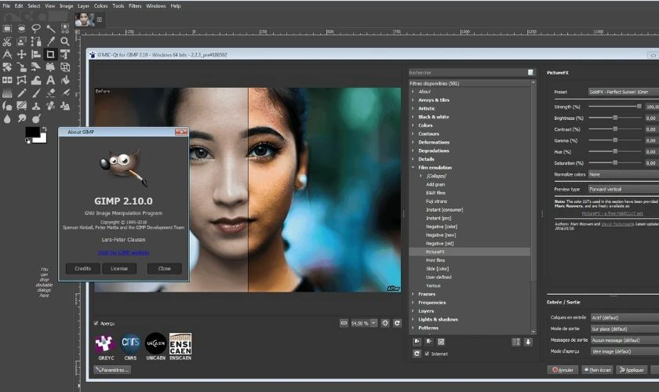Open the Filters menu
This screenshot has height=392, width=659.
point(135,6)
